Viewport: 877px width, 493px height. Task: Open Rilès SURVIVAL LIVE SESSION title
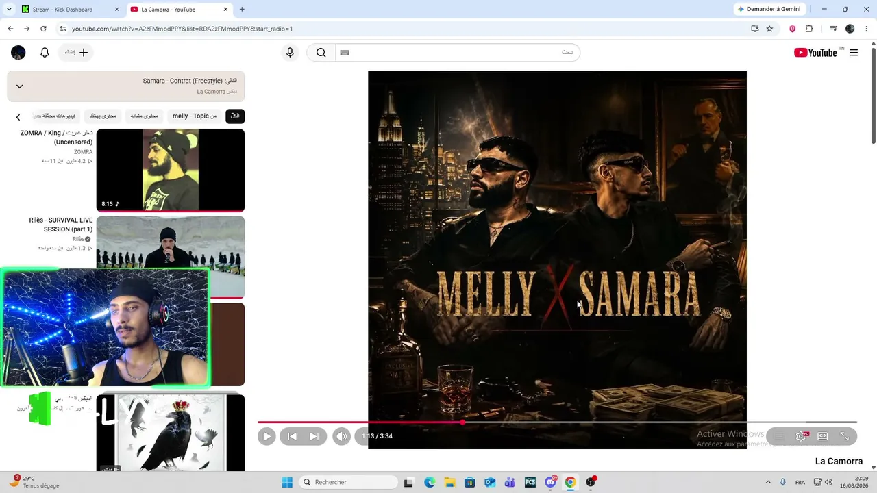click(61, 225)
